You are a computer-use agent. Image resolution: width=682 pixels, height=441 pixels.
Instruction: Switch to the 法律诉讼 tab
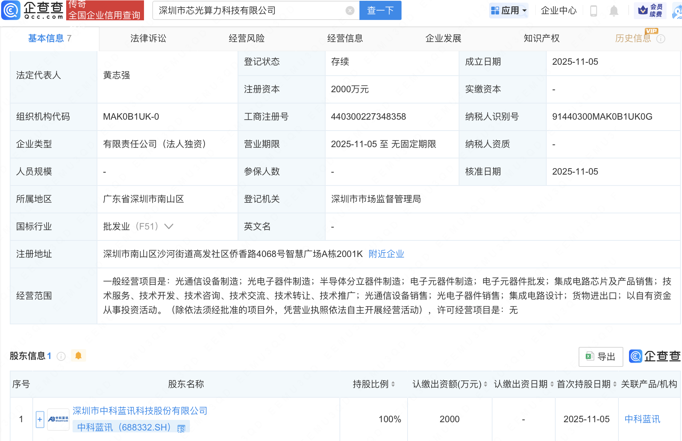point(148,38)
